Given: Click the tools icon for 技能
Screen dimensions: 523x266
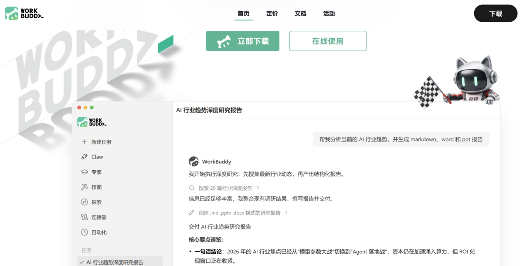Looking at the screenshot, I should pos(84,187).
